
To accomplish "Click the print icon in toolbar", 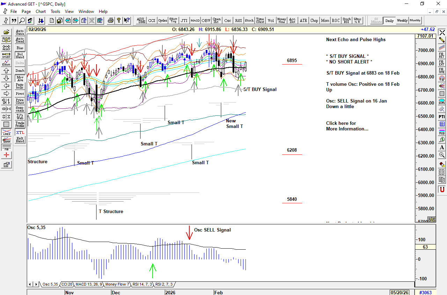I will pos(111,21).
